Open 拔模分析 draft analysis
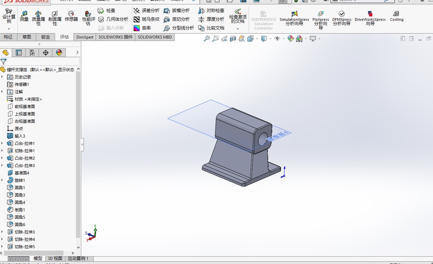This screenshot has width=433, height=264. pyautogui.click(x=177, y=11)
